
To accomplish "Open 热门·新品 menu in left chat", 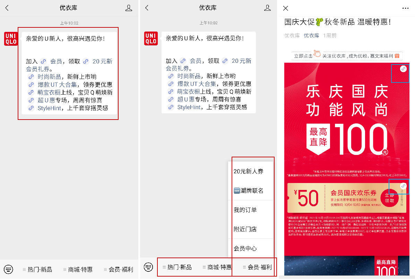I will 37,270.
